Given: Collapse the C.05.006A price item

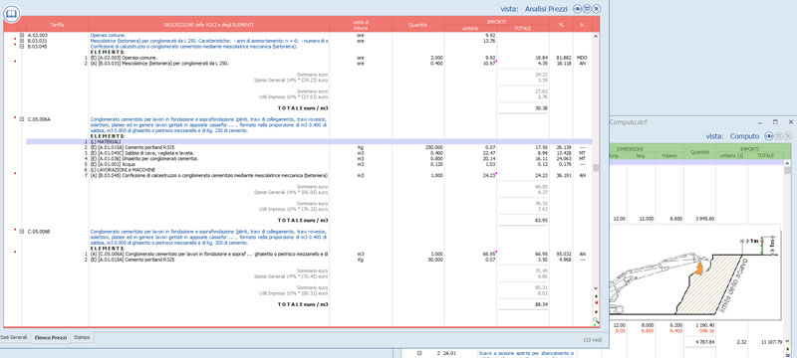Looking at the screenshot, I should tap(22, 118).
